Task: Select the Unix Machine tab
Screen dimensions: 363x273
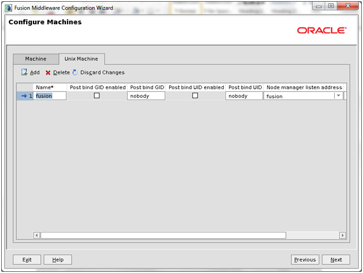Action: click(x=82, y=59)
